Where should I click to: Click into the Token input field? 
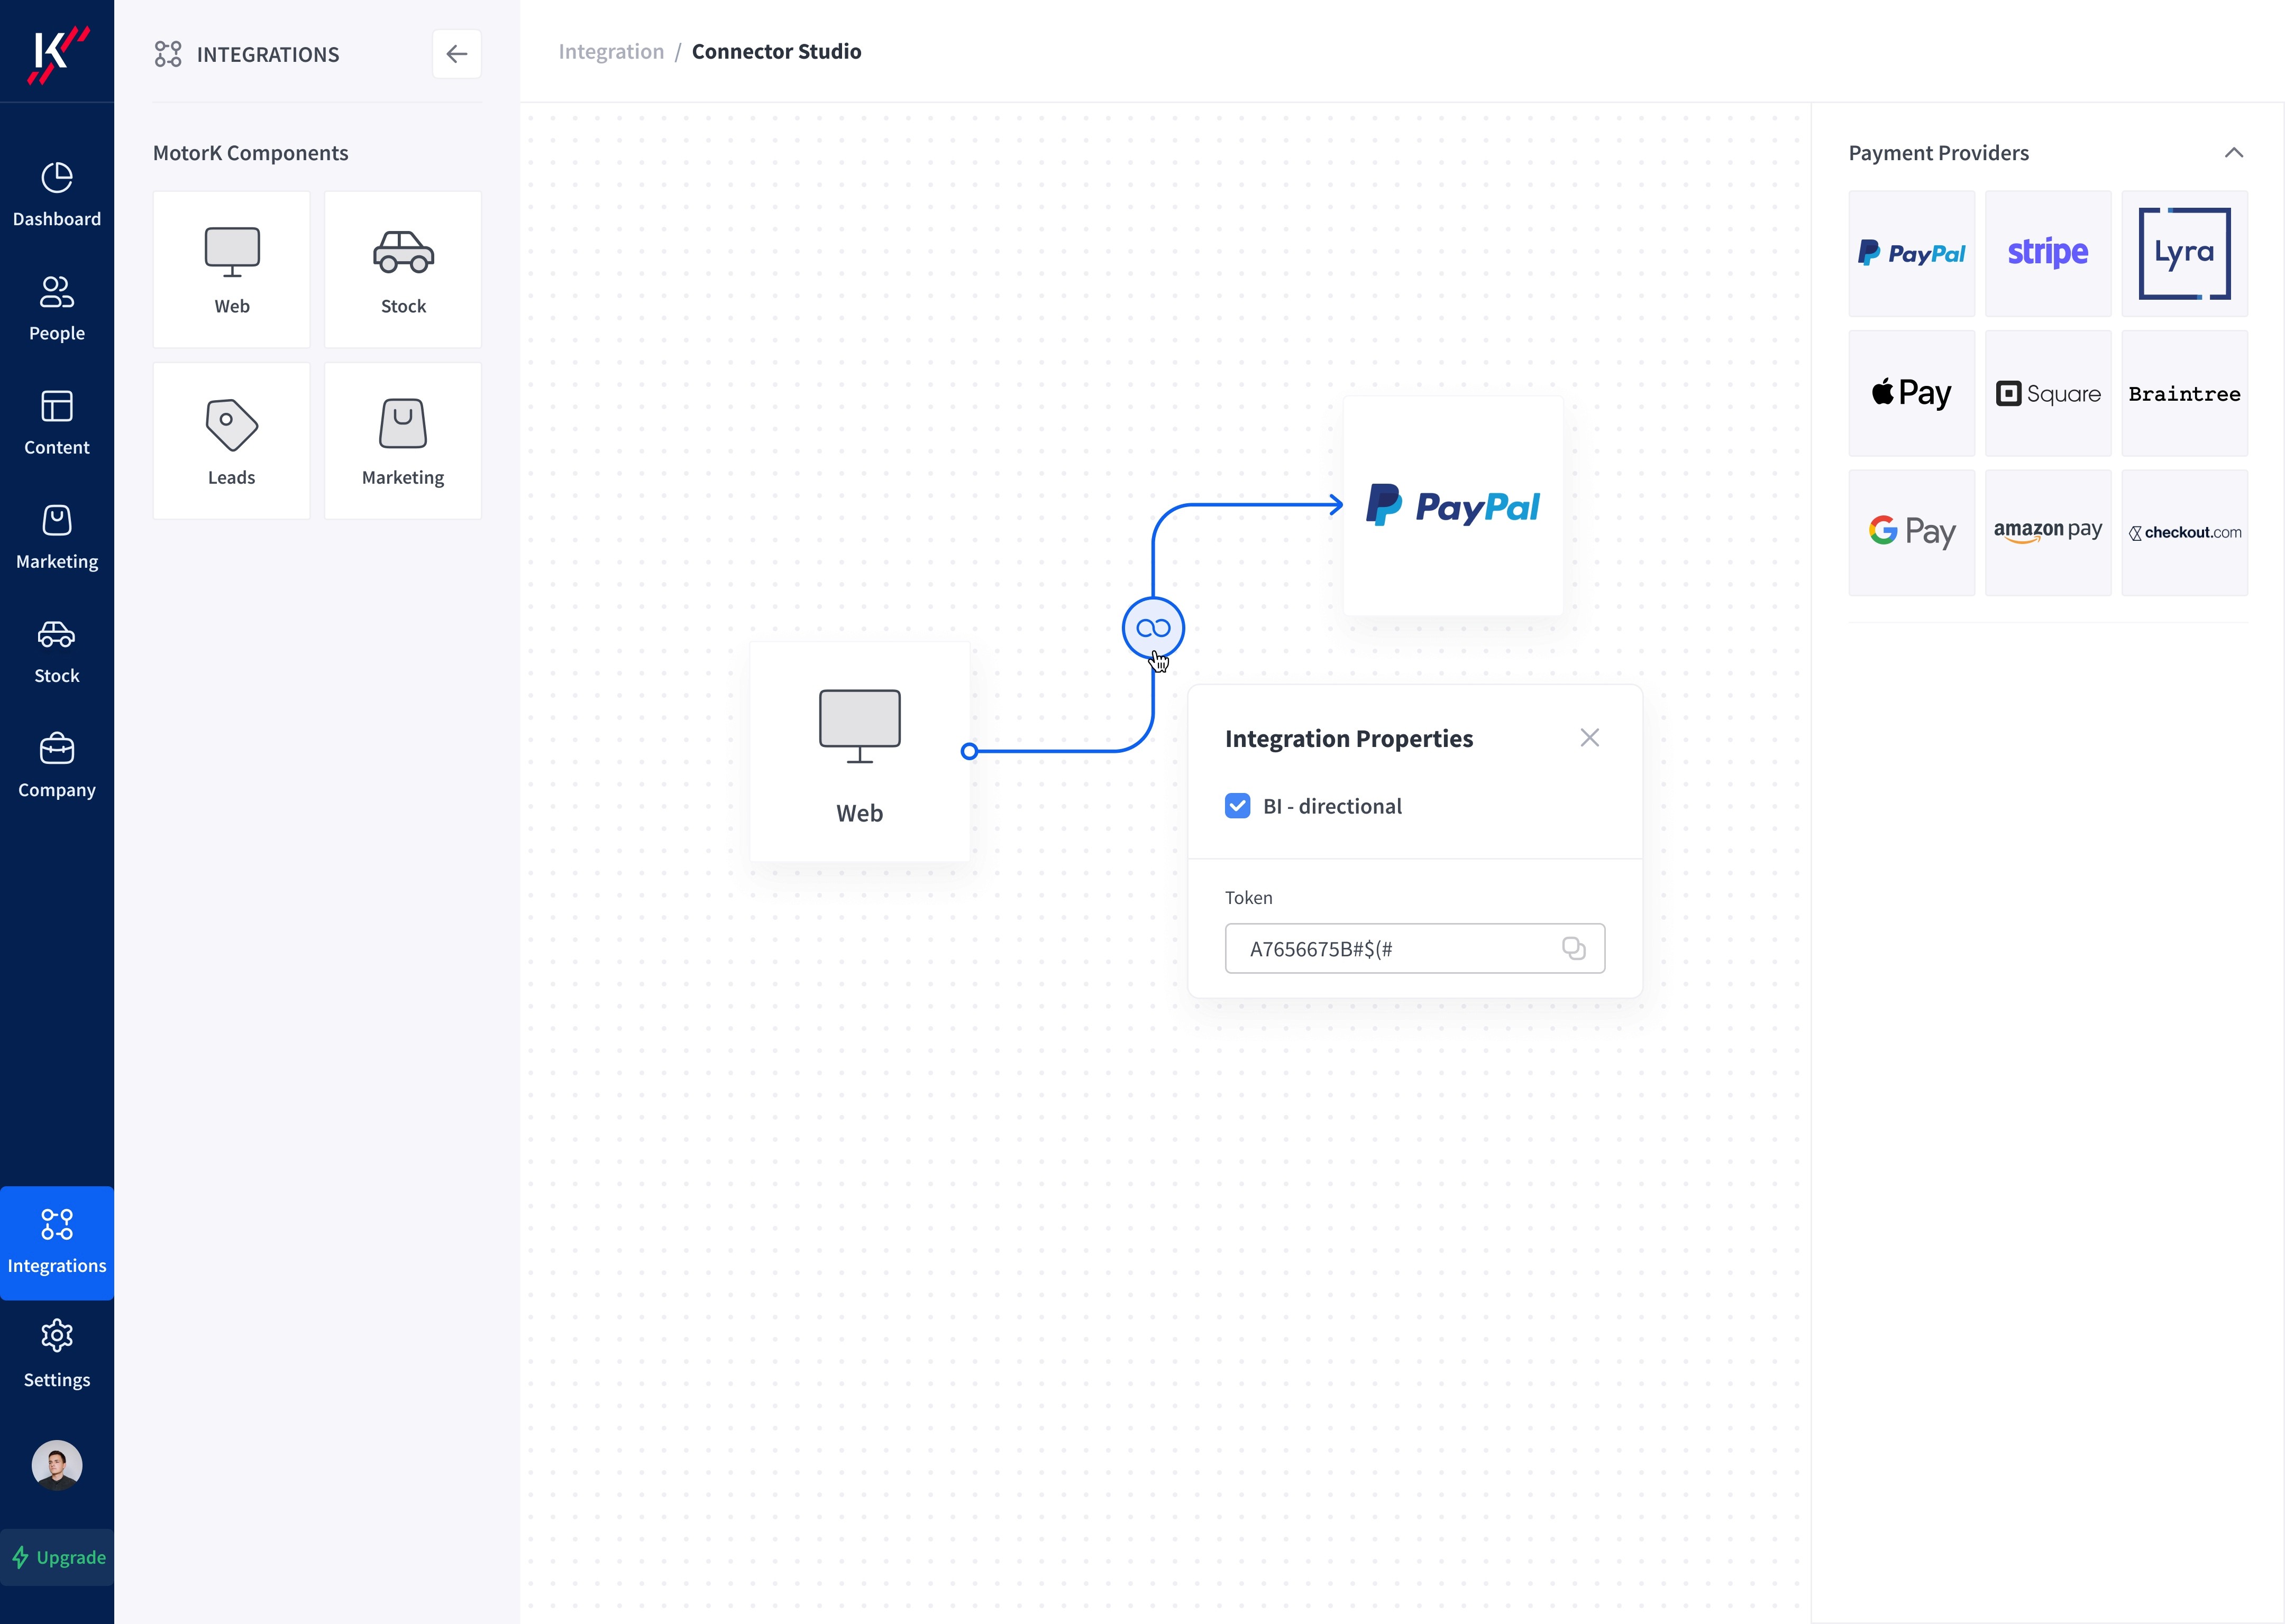coord(1414,948)
